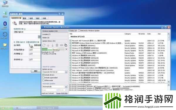Open the Automatic Updates mode dropdown

tap(66, 87)
